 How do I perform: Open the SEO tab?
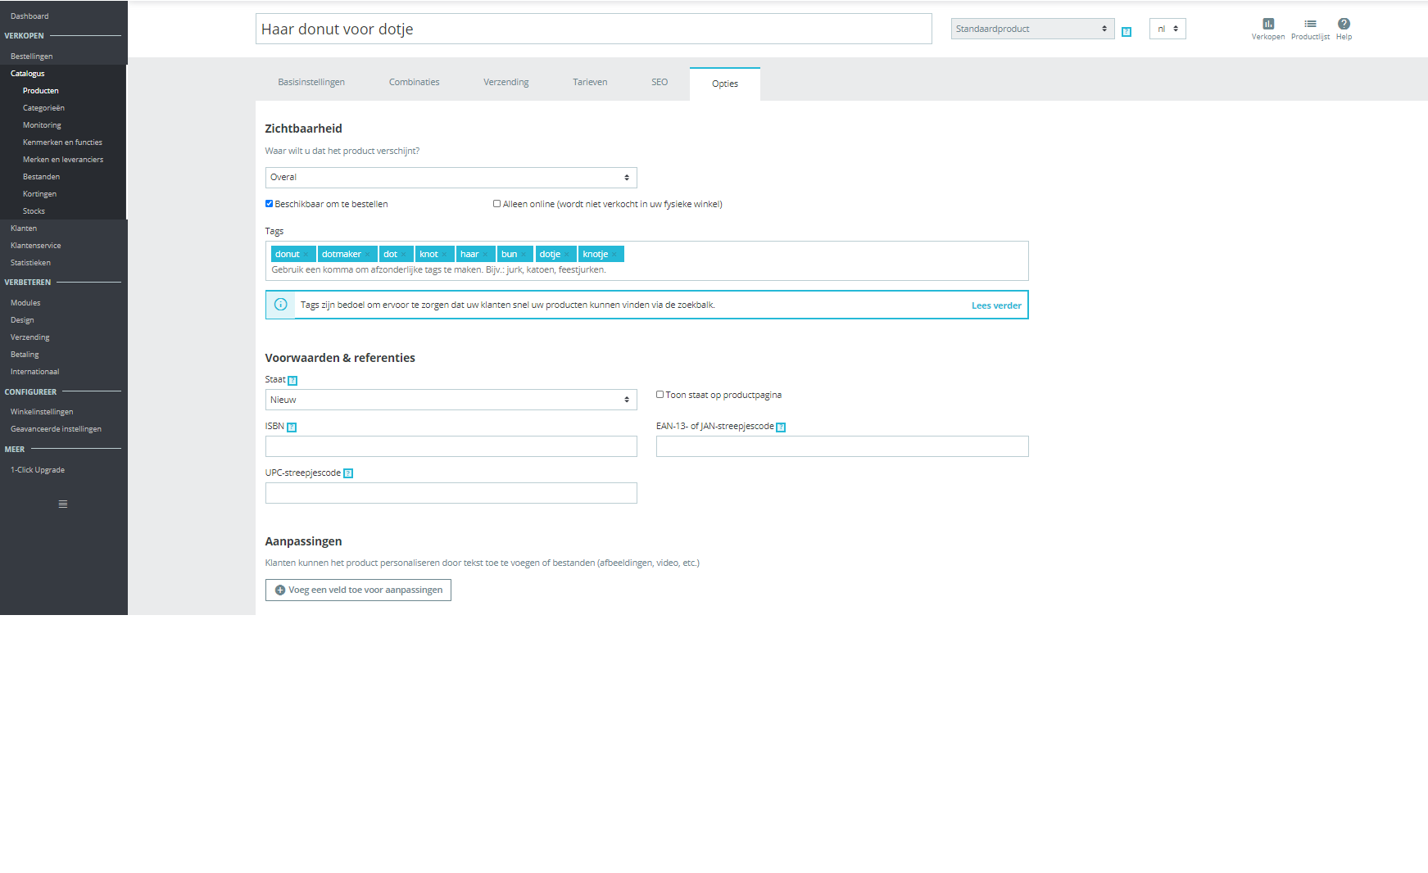[660, 83]
